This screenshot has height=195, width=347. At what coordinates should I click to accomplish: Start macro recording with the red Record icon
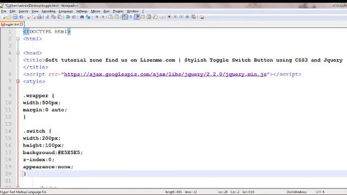(169, 17)
